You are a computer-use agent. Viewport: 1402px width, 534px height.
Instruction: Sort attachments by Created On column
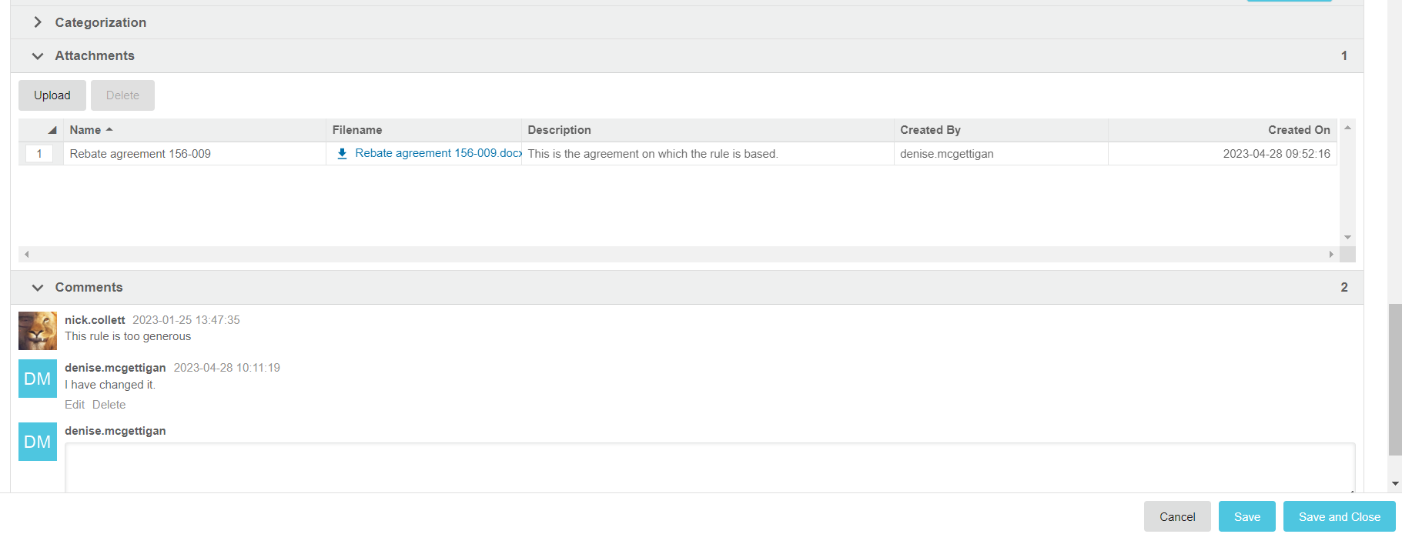click(x=1298, y=130)
